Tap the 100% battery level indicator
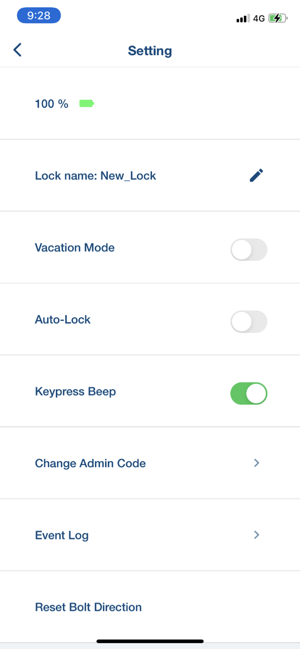The image size is (300, 649). click(x=51, y=104)
